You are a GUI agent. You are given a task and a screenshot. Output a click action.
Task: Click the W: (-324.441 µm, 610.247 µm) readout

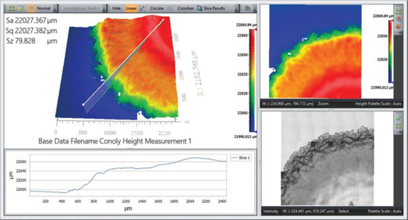(308, 211)
